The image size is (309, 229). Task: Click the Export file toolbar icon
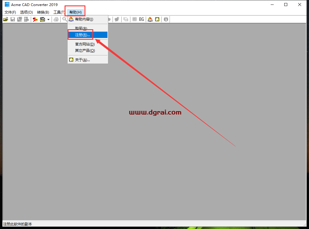point(27,19)
